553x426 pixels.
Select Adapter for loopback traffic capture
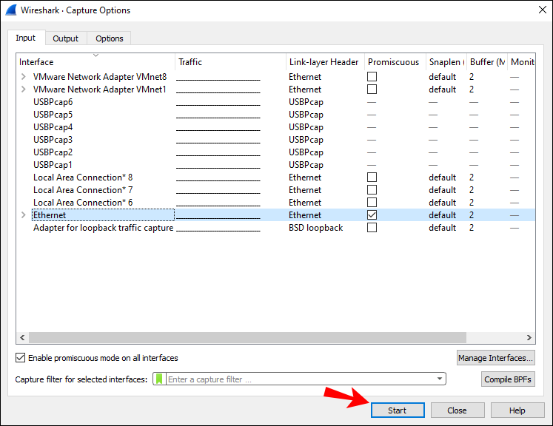tap(104, 228)
